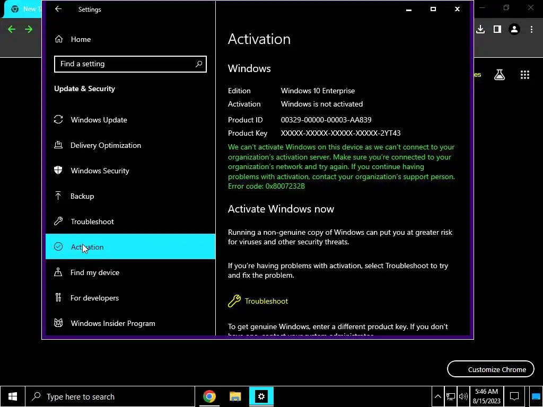The image size is (543, 407).
Task: Switch to Chrome on the taskbar
Action: point(209,396)
